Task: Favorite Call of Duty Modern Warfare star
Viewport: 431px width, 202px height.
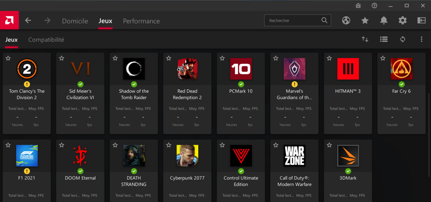Action: tap(276, 145)
